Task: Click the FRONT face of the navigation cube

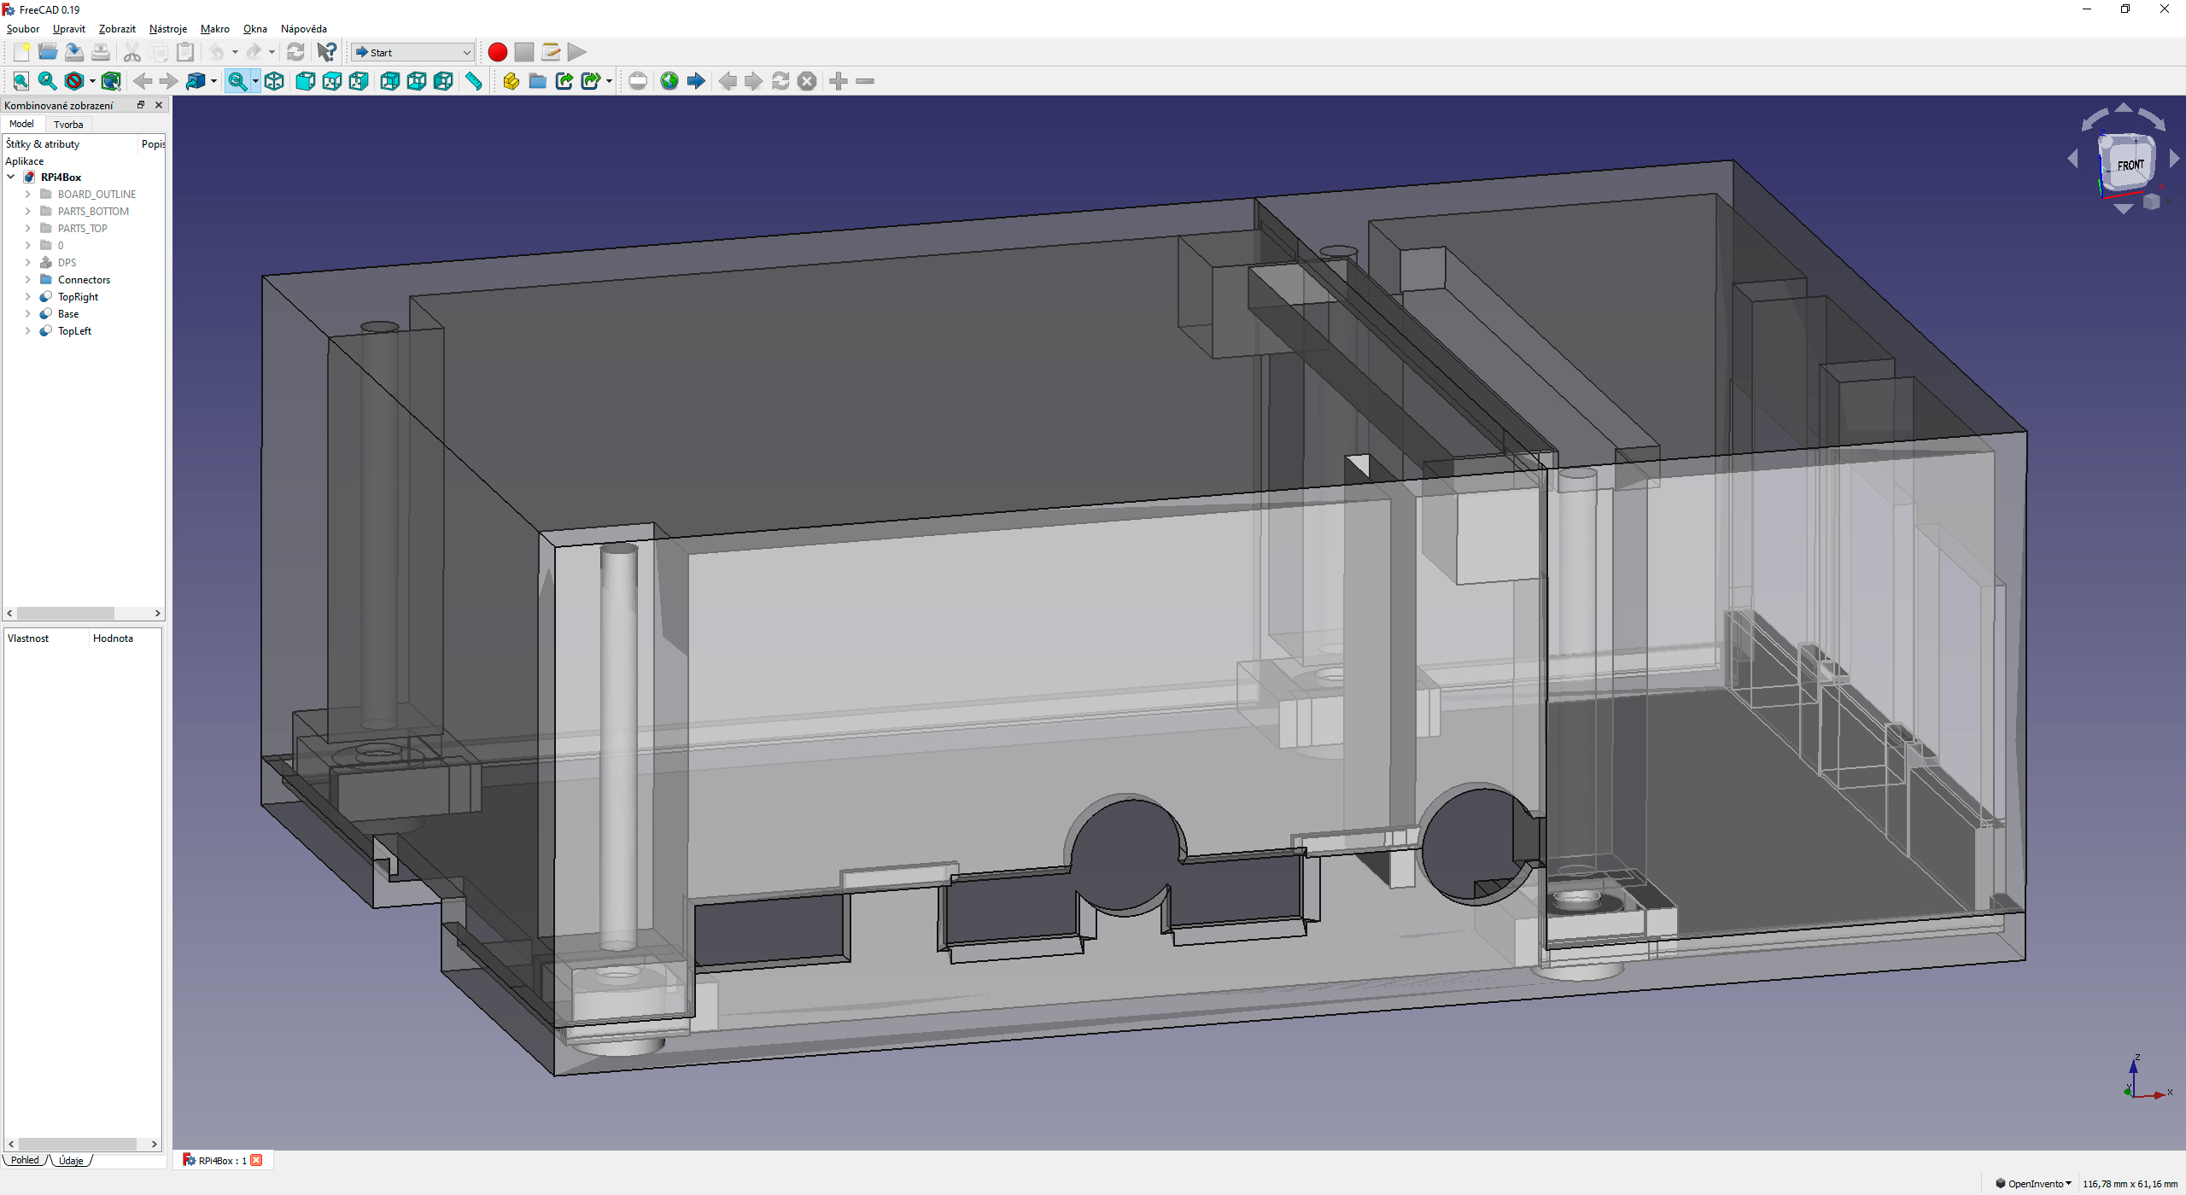Action: pyautogui.click(x=2129, y=165)
